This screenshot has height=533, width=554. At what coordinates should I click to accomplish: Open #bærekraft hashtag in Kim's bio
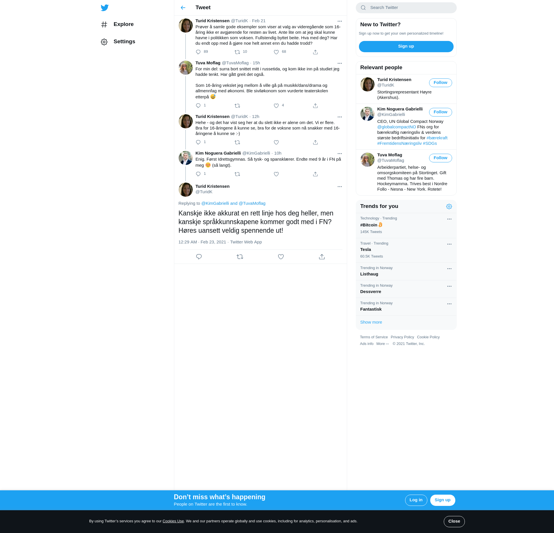coord(437,138)
